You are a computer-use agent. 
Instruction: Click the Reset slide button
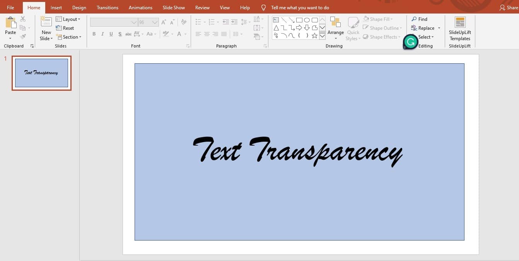[65, 28]
